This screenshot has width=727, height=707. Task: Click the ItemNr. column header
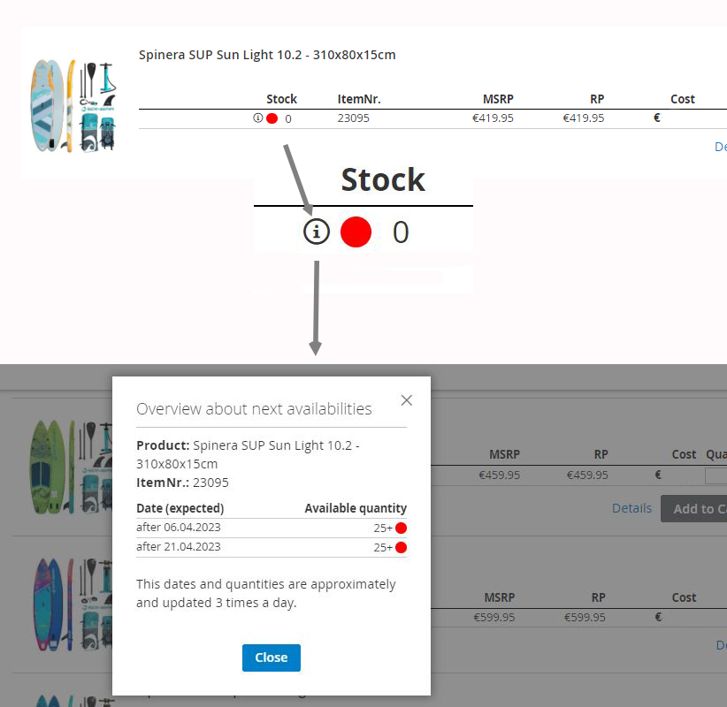click(359, 99)
